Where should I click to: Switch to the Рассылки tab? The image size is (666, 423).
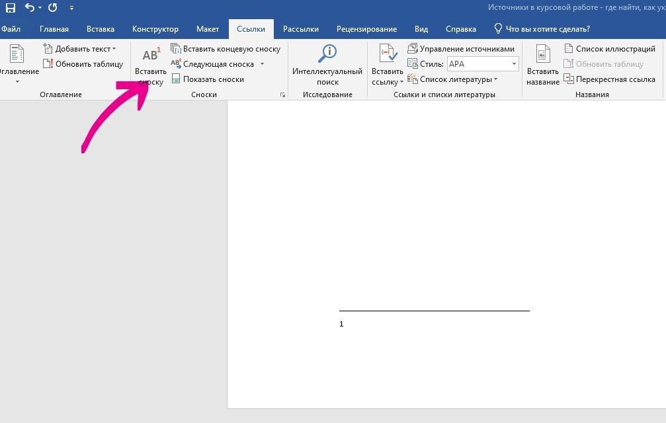[301, 29]
